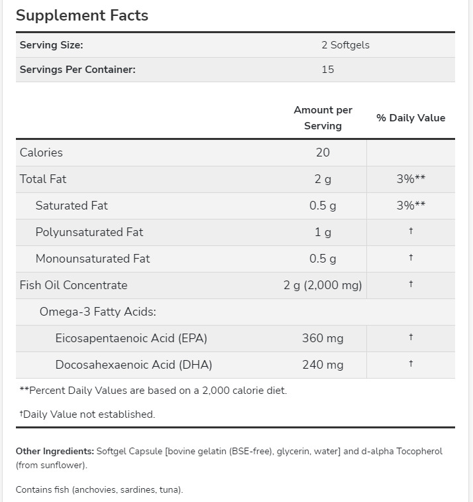Select the Serving Size label
473x502 pixels.
pos(51,45)
